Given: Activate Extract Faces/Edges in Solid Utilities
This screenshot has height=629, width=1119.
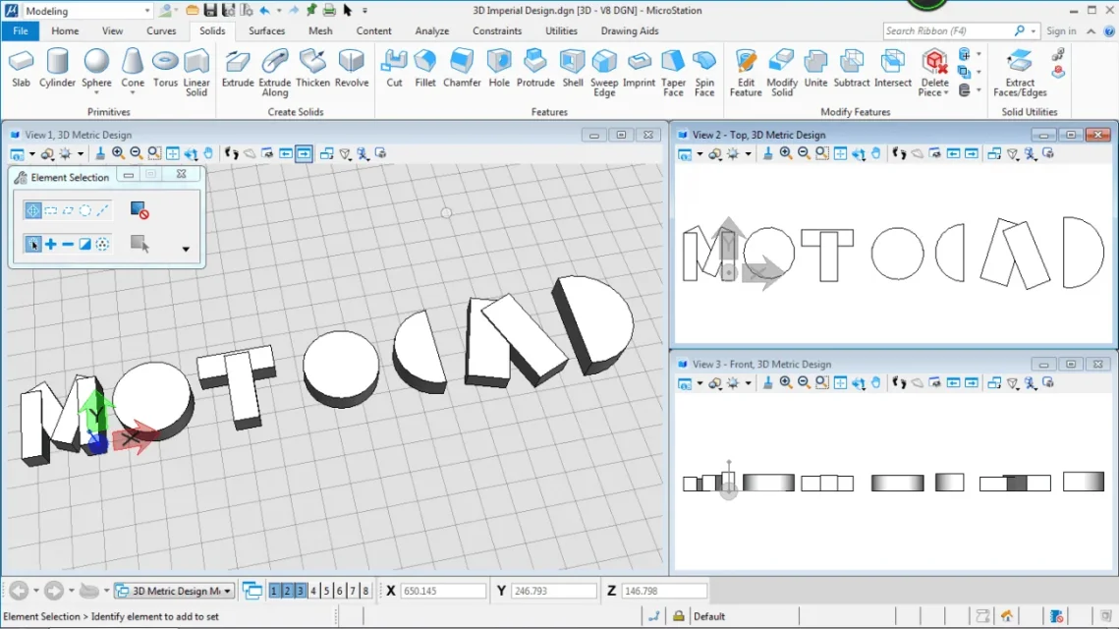Looking at the screenshot, I should 1019,67.
